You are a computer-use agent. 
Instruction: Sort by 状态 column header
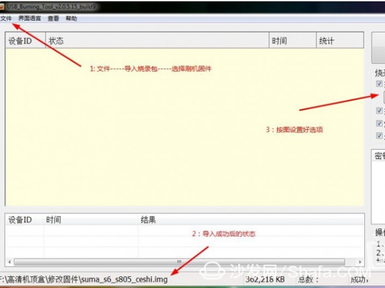coord(157,40)
